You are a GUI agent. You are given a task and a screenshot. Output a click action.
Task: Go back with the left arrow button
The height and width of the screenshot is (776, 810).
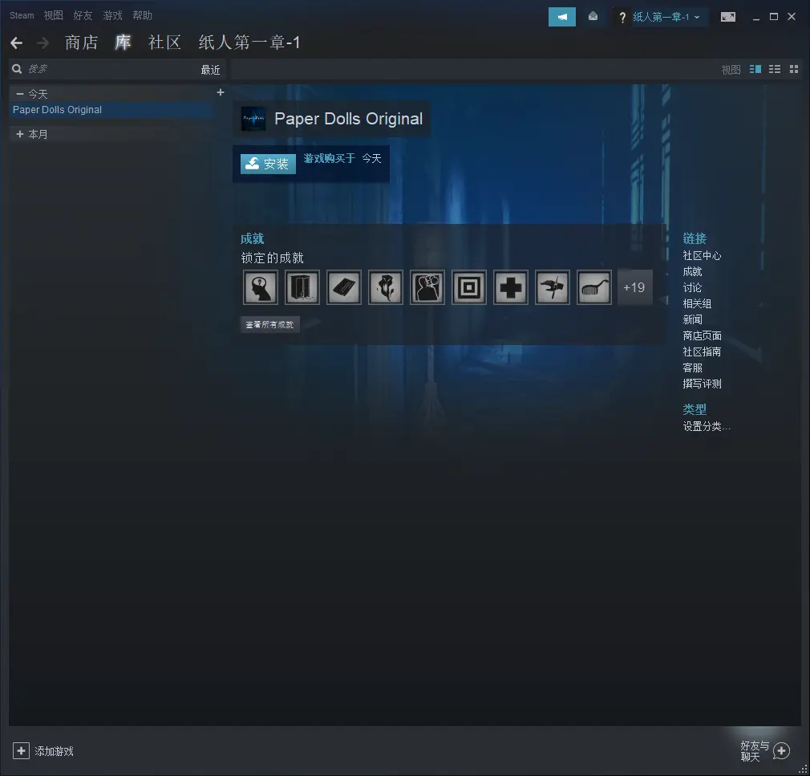17,43
